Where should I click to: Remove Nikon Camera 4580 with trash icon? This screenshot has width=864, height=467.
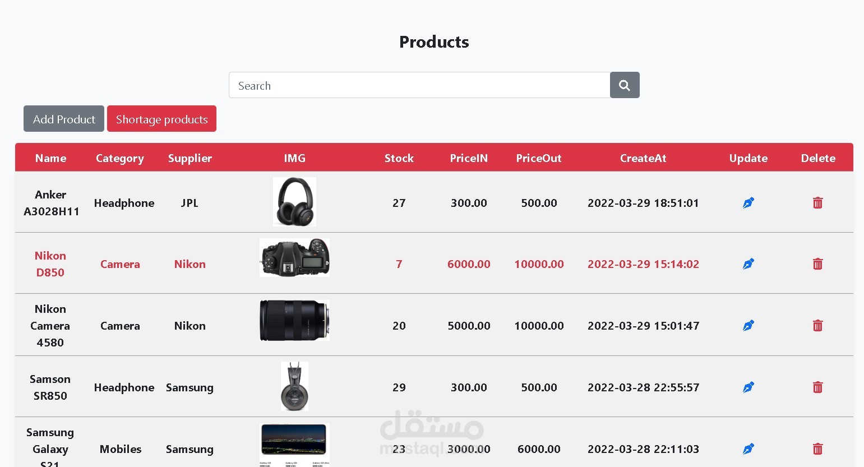coord(818,325)
